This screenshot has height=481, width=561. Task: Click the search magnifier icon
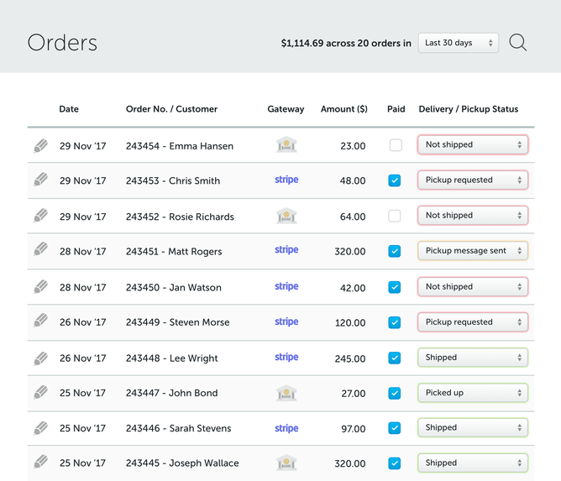pos(518,43)
